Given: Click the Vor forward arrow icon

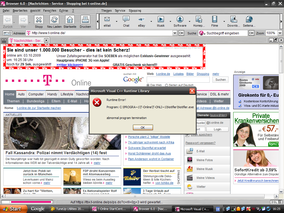Looking at the screenshot, I should (x=23, y=20).
